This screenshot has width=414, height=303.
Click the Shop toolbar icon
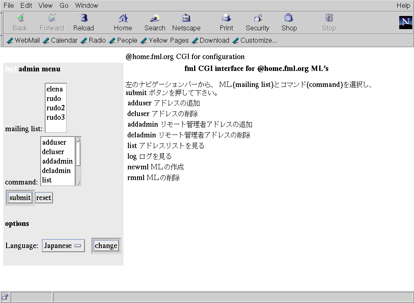click(x=289, y=18)
